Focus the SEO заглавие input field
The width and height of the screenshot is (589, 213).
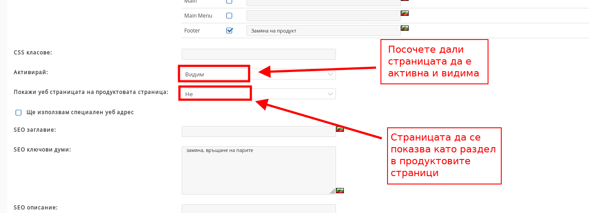tap(258, 132)
